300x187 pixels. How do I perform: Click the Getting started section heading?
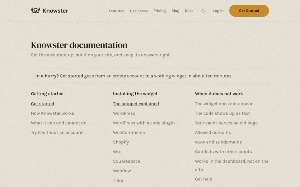point(47,94)
